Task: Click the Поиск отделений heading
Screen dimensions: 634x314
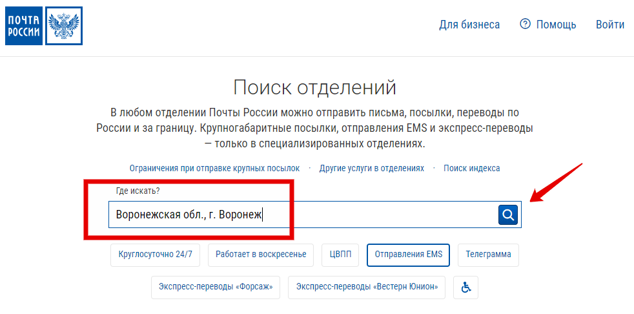Action: (314, 87)
